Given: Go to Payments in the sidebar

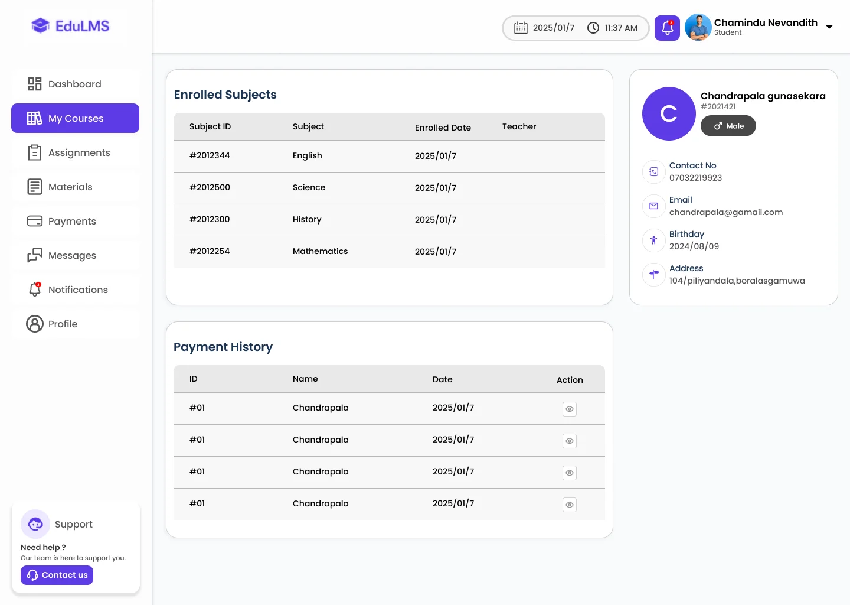Looking at the screenshot, I should (x=76, y=221).
